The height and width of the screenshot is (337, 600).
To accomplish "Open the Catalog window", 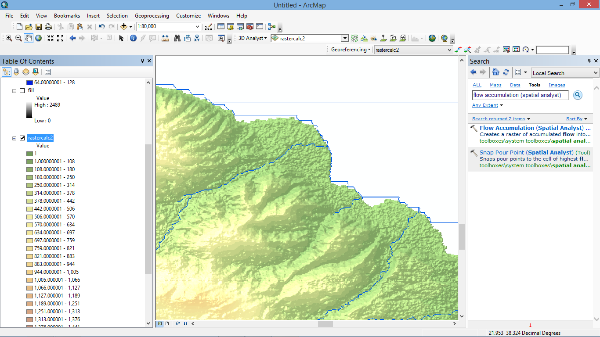I will click(231, 26).
